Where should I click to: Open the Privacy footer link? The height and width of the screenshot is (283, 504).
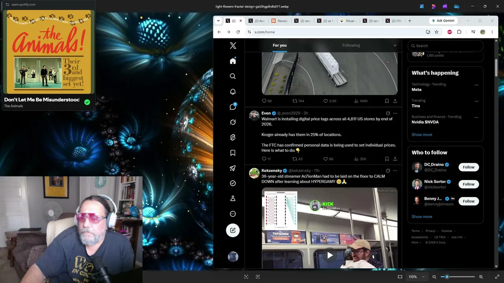click(x=430, y=231)
